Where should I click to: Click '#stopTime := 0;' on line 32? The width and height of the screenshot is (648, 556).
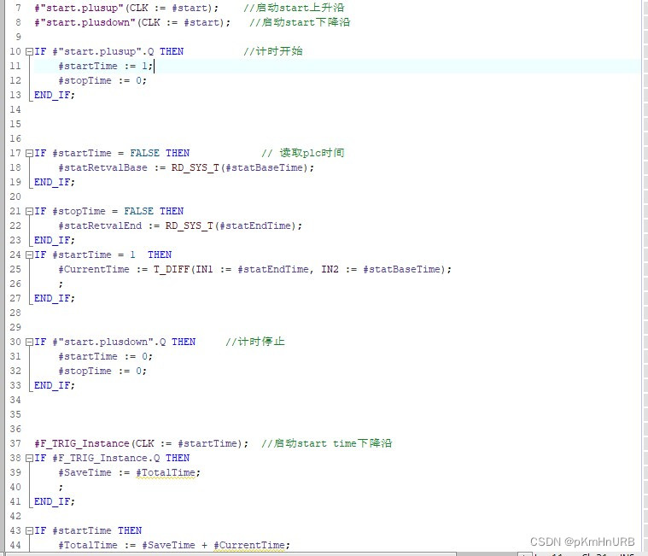pyautogui.click(x=102, y=371)
